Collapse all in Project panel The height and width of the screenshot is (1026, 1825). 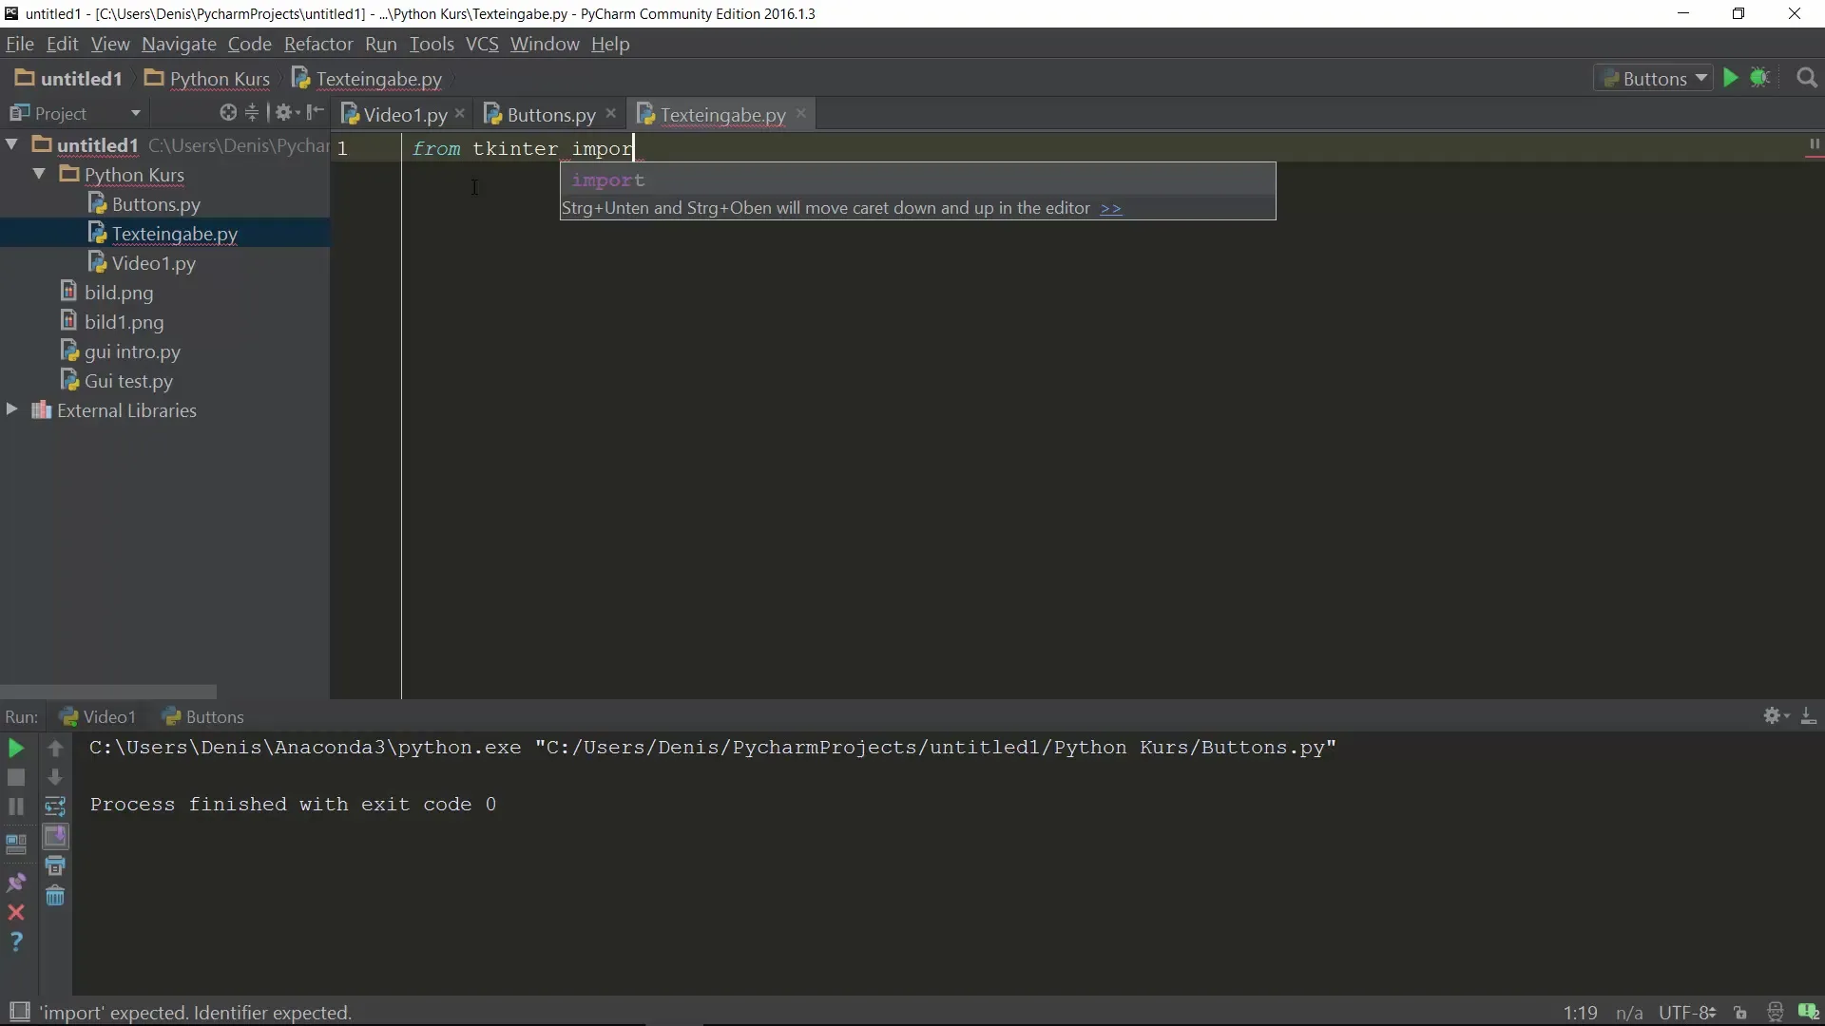click(x=252, y=113)
